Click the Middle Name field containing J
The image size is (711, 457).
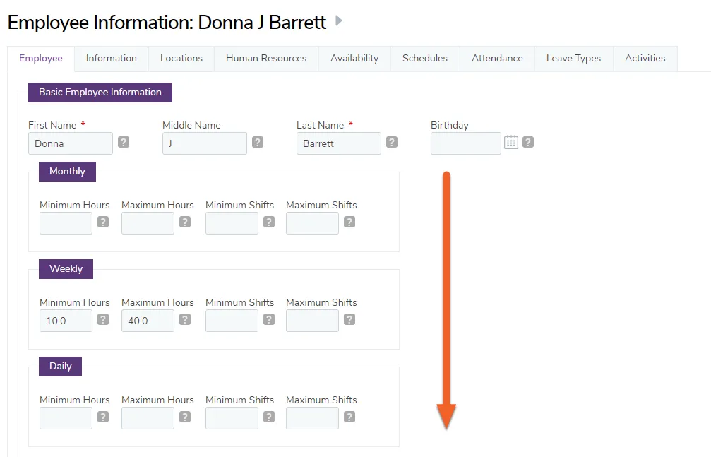(x=205, y=143)
